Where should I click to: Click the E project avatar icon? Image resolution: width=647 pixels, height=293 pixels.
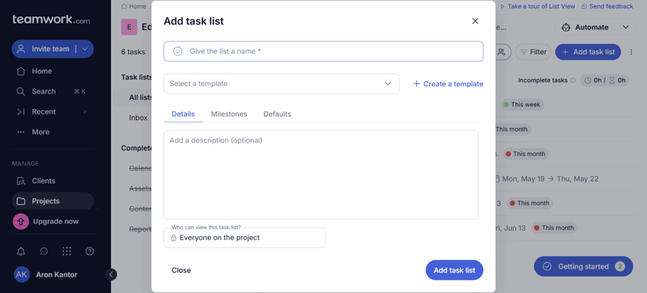click(x=129, y=27)
